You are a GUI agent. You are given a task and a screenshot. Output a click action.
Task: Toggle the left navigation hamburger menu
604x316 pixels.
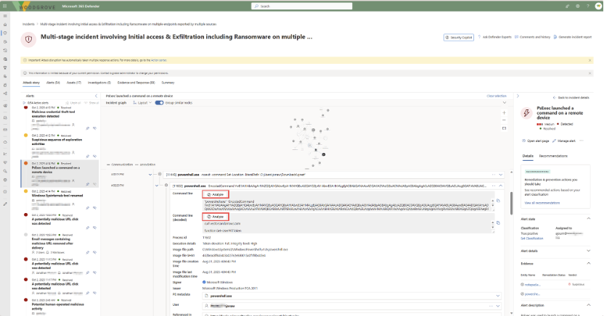(x=5, y=16)
